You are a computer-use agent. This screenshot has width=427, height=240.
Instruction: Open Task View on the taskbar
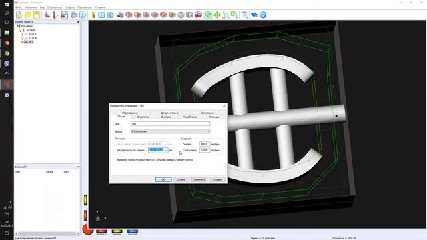click(7, 23)
